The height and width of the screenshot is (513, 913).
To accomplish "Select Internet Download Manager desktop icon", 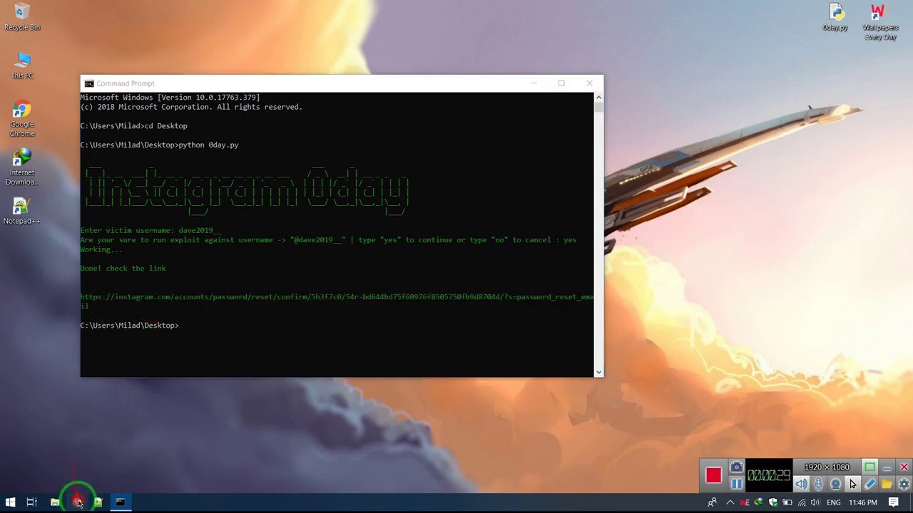I will [22, 167].
